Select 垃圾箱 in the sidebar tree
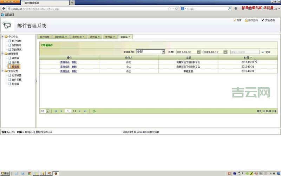 click(x=15, y=84)
